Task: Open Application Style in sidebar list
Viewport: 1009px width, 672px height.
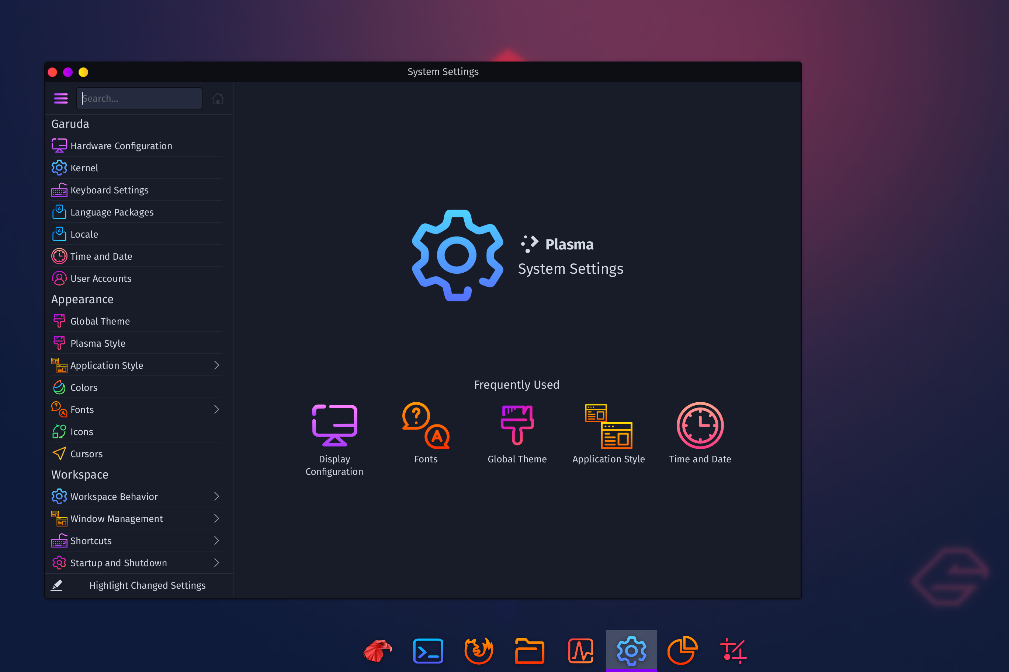Action: [136, 365]
